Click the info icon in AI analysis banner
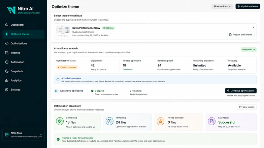 pos(58,80)
